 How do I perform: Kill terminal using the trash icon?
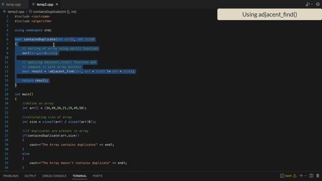point(317,175)
